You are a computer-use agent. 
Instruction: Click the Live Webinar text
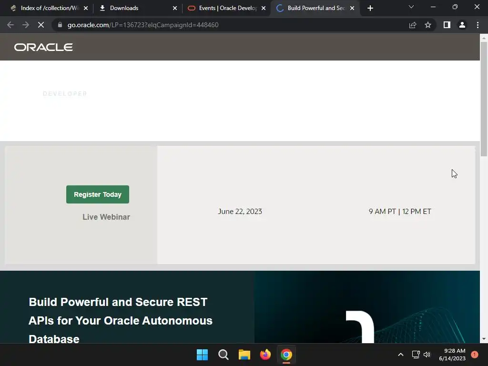[x=106, y=217]
